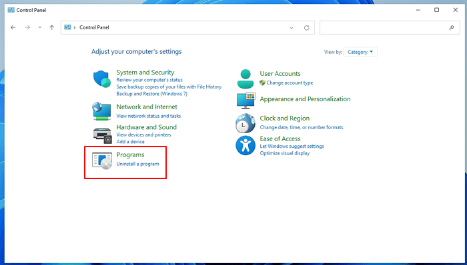Close the Control Panel window

coord(456,10)
